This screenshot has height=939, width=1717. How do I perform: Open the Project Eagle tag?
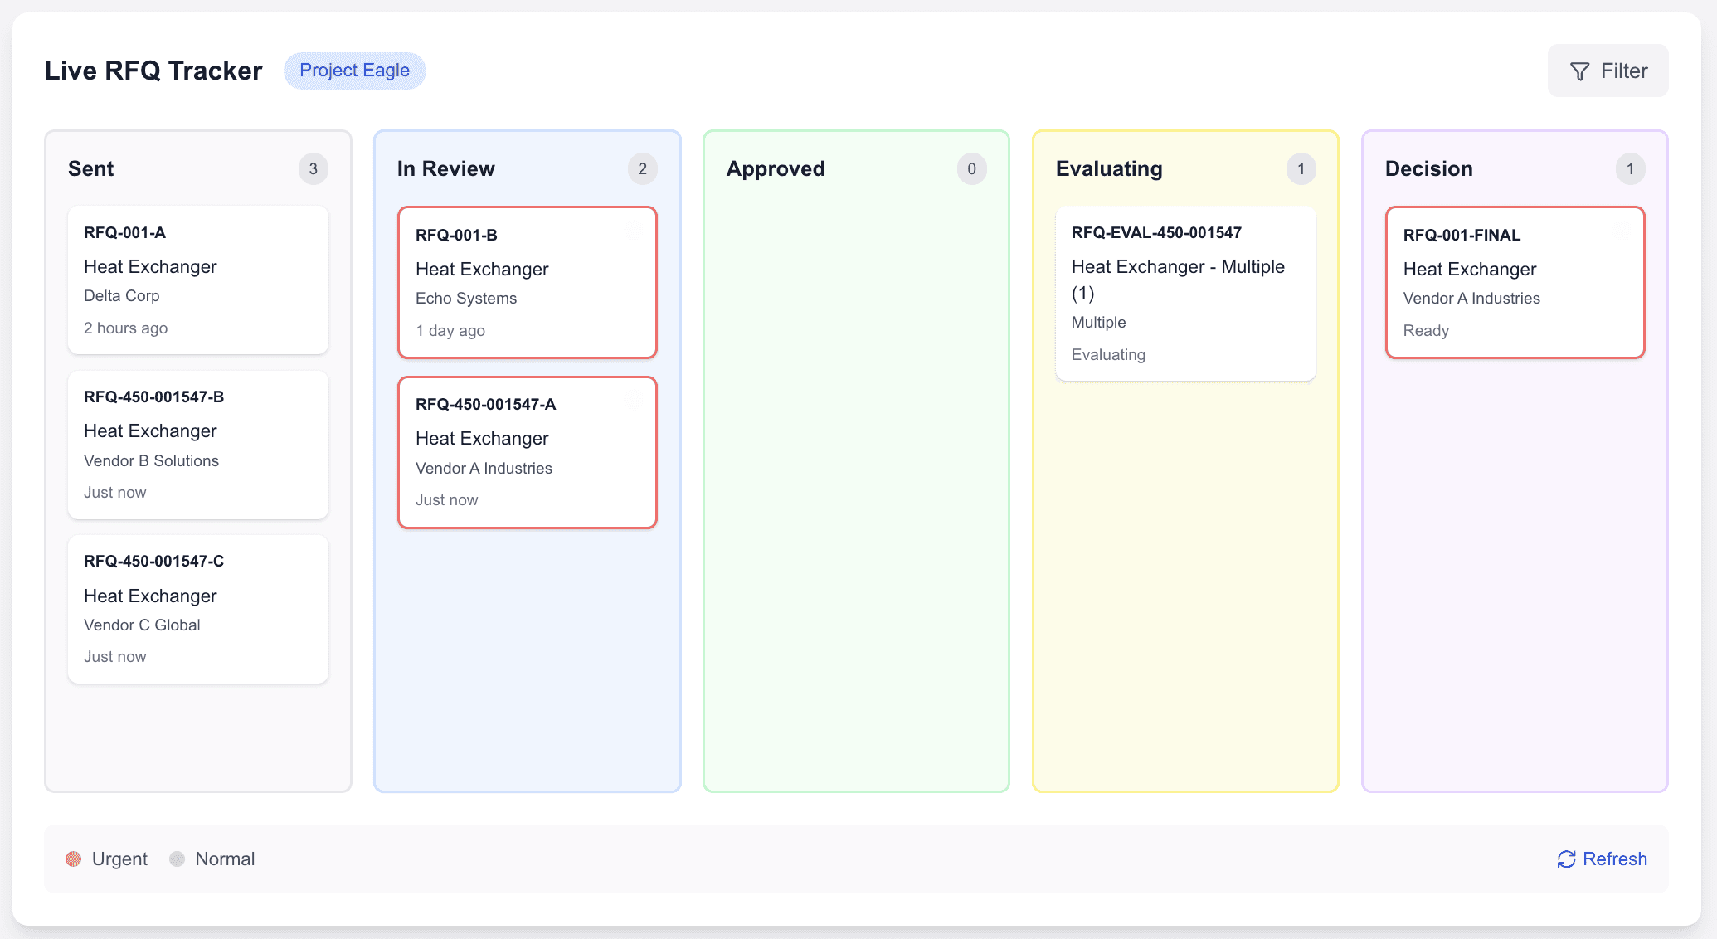coord(354,71)
